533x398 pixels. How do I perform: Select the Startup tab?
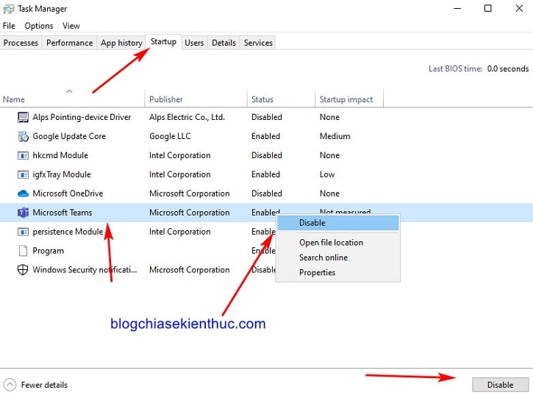coord(163,42)
